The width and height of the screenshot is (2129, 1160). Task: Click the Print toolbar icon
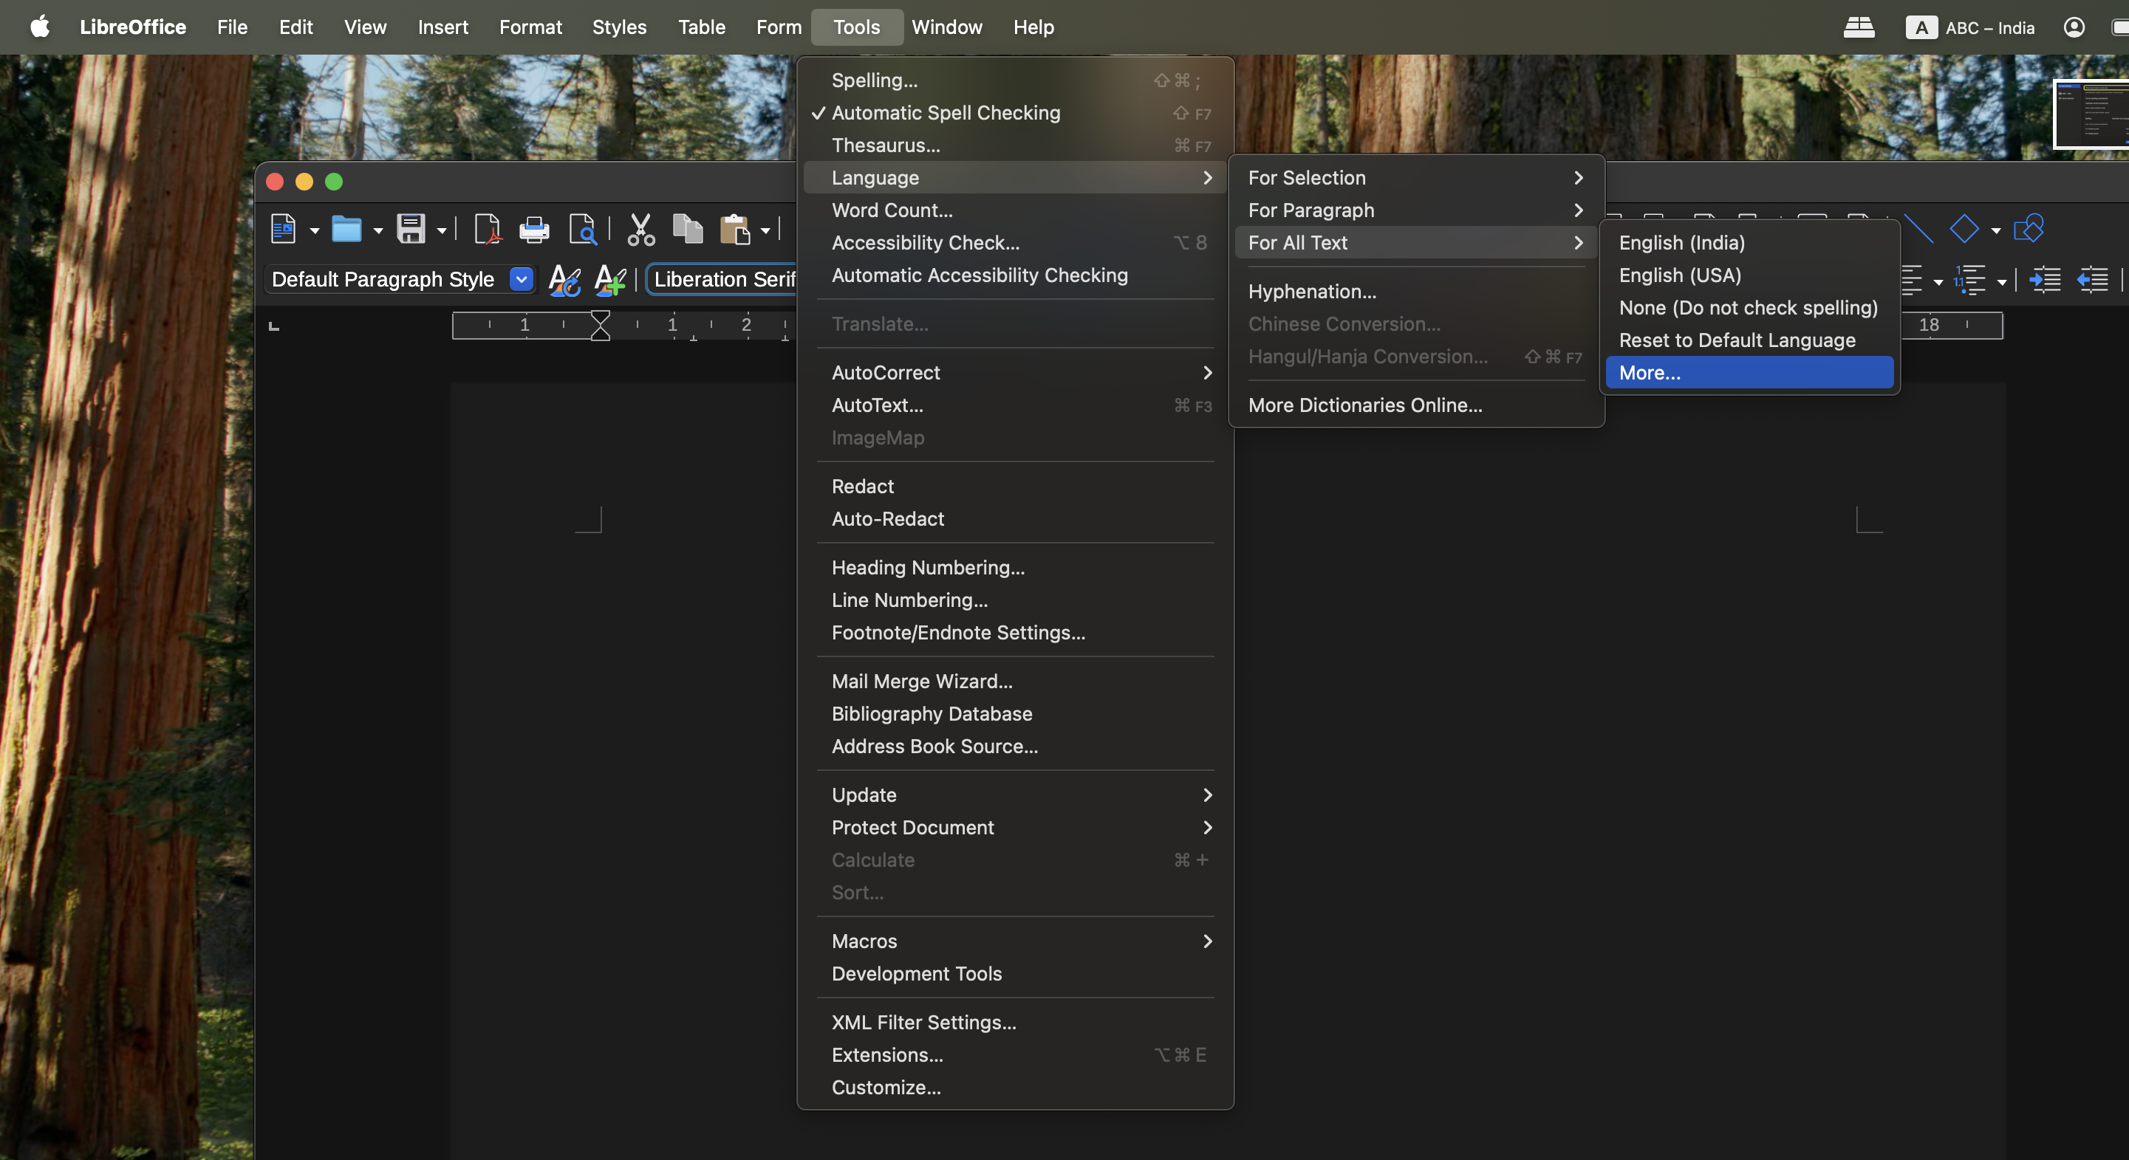click(534, 229)
